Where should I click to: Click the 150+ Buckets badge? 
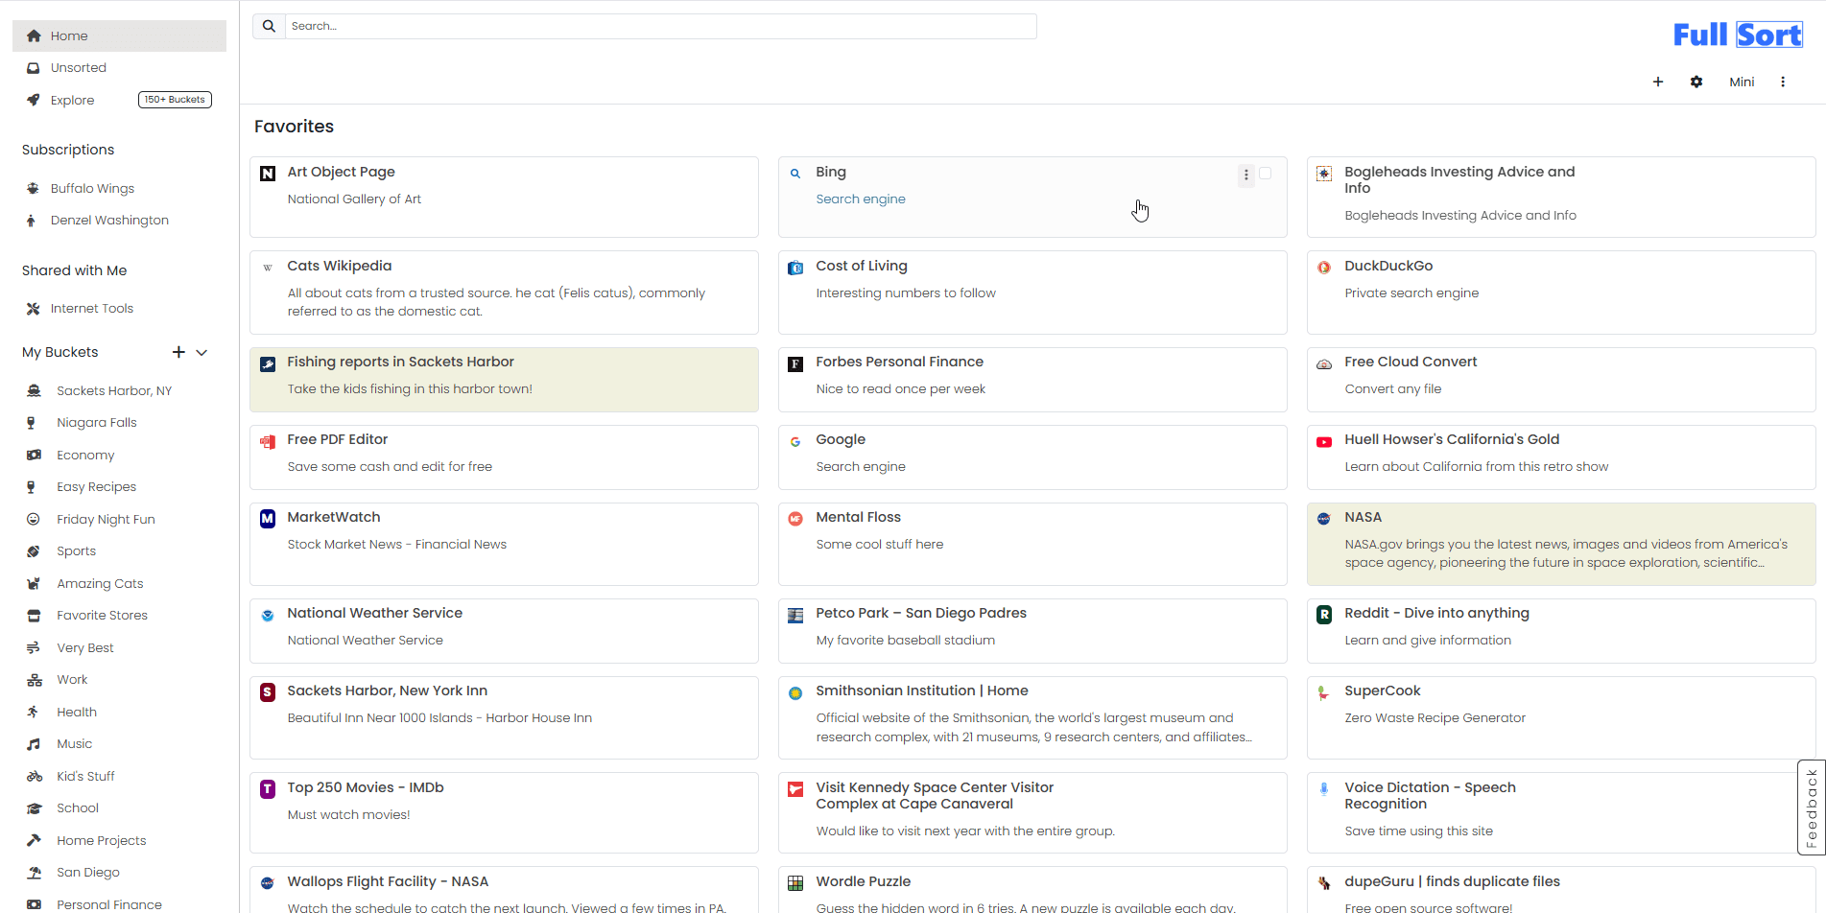pyautogui.click(x=175, y=100)
